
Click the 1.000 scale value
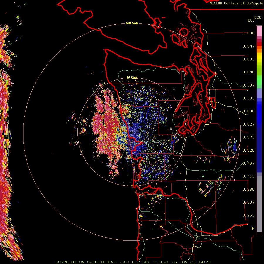click(248, 33)
